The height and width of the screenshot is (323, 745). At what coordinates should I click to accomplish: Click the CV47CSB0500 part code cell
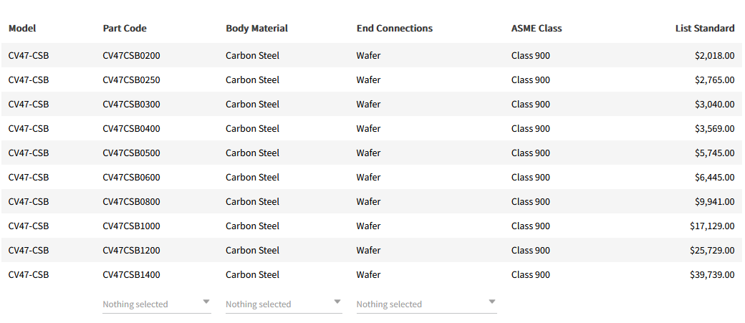click(132, 153)
